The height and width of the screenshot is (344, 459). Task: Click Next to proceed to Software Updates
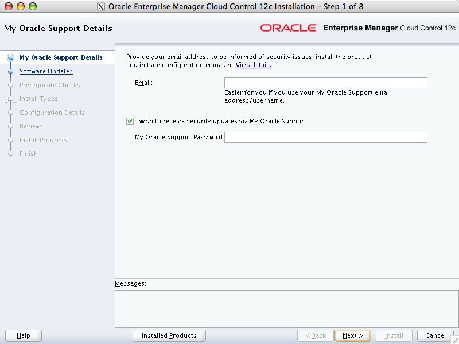(352, 335)
